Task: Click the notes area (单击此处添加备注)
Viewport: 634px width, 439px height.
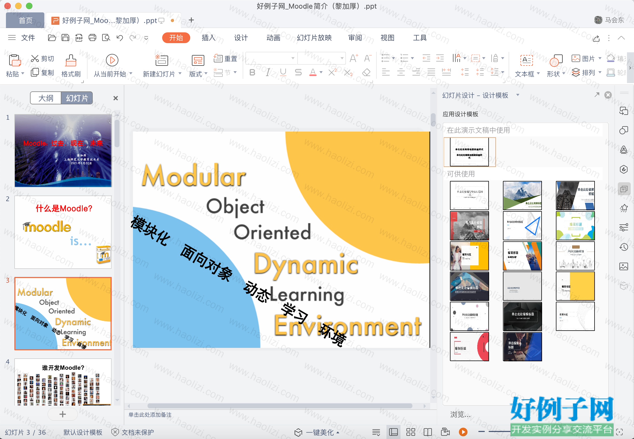Action: [150, 415]
